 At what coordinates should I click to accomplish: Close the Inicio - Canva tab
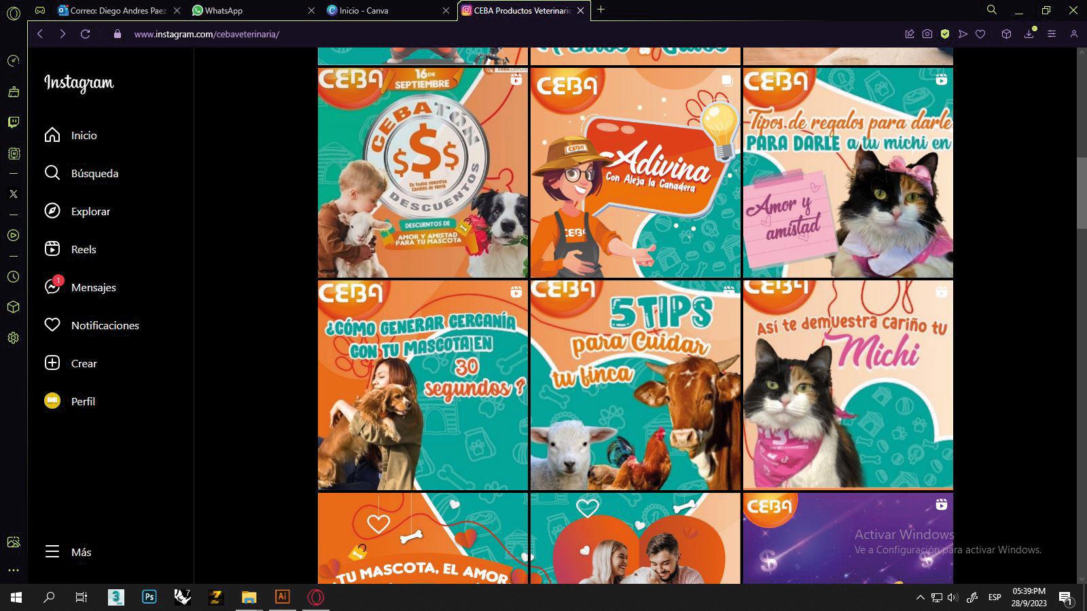(x=446, y=10)
